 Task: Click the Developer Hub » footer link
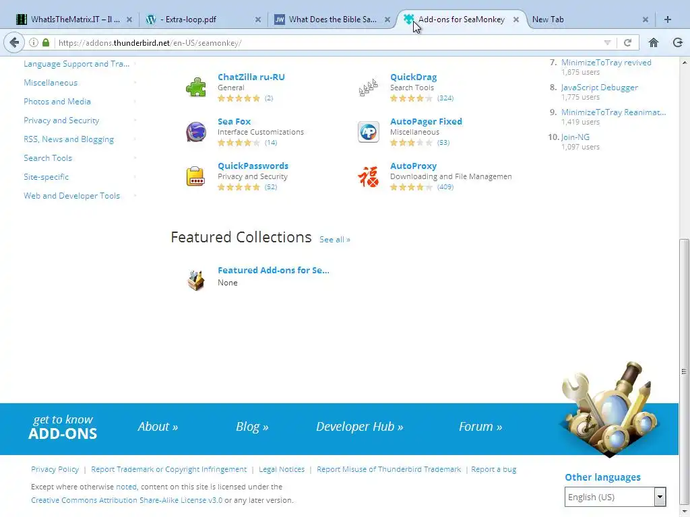(x=360, y=426)
